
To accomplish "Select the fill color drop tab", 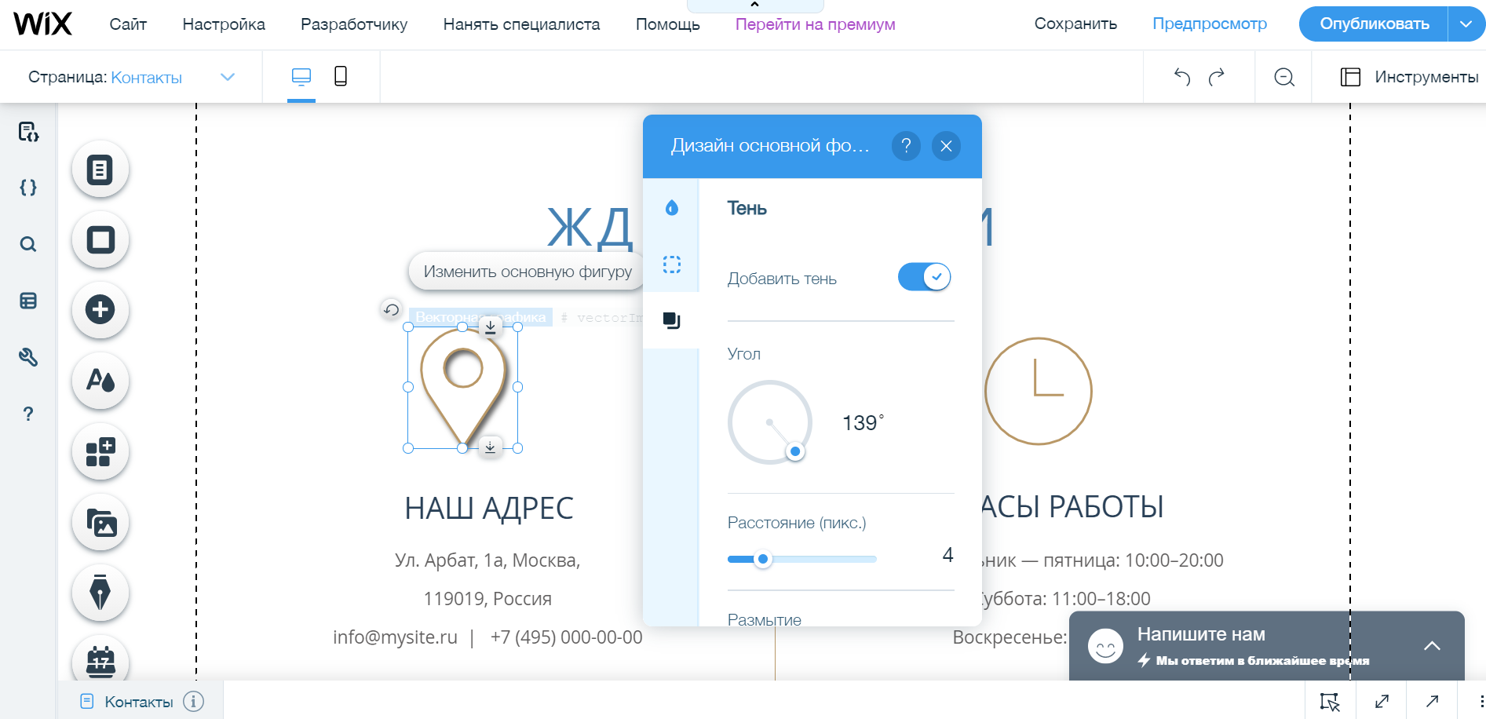I will coord(671,208).
